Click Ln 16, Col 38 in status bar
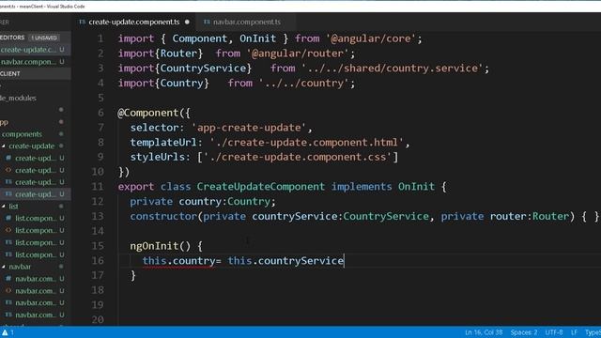601x338 pixels. click(x=484, y=332)
